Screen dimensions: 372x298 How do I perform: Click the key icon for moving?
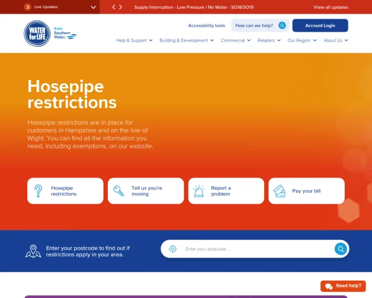pyautogui.click(x=118, y=191)
